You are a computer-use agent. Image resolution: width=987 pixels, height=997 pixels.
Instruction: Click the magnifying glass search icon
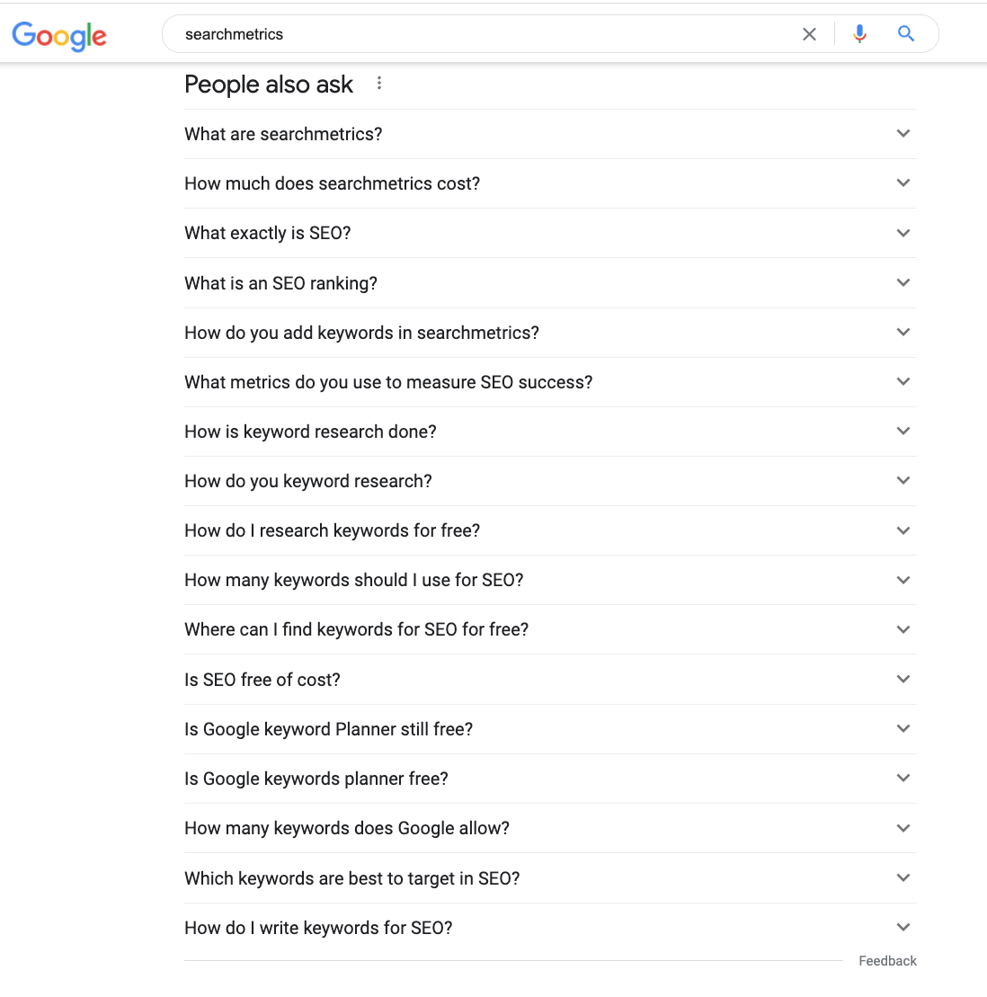pyautogui.click(x=906, y=34)
